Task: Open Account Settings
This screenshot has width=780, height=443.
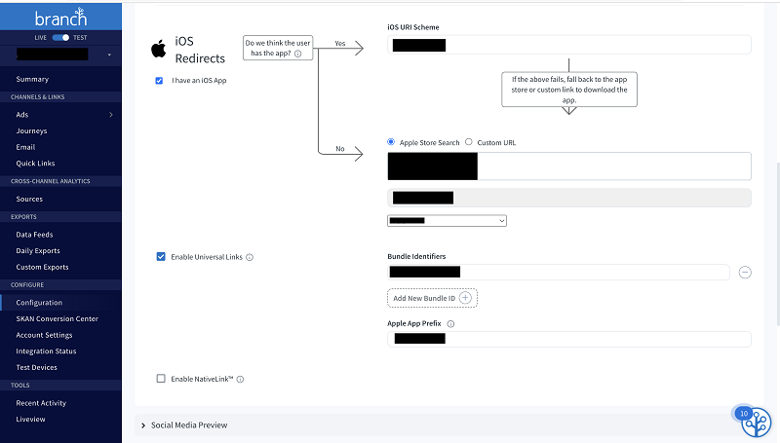Action: [x=44, y=335]
